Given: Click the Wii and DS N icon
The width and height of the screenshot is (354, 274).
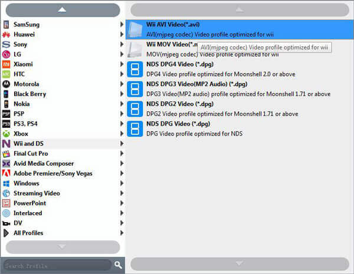Looking at the screenshot, I should (x=6, y=144).
